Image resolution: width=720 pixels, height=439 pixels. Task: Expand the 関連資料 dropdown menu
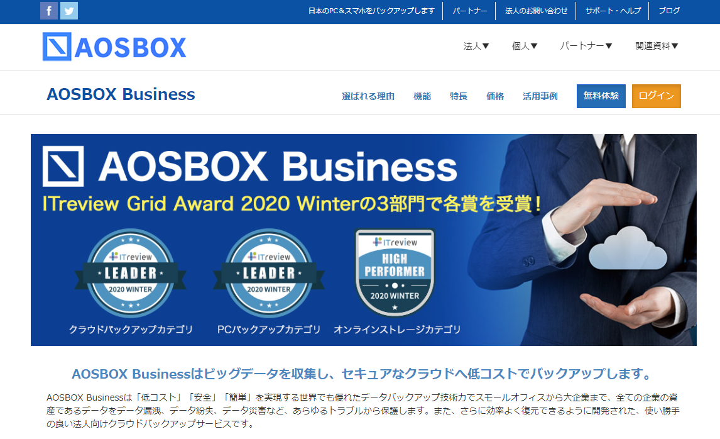click(657, 46)
